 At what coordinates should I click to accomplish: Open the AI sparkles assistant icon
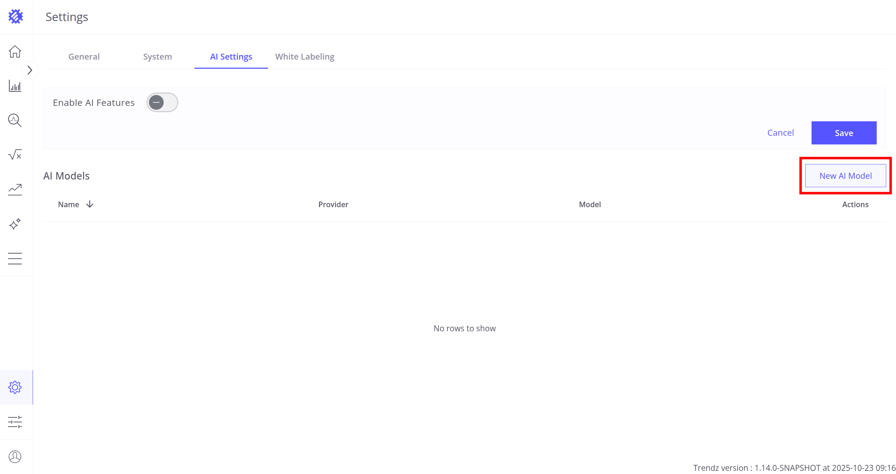click(x=15, y=224)
